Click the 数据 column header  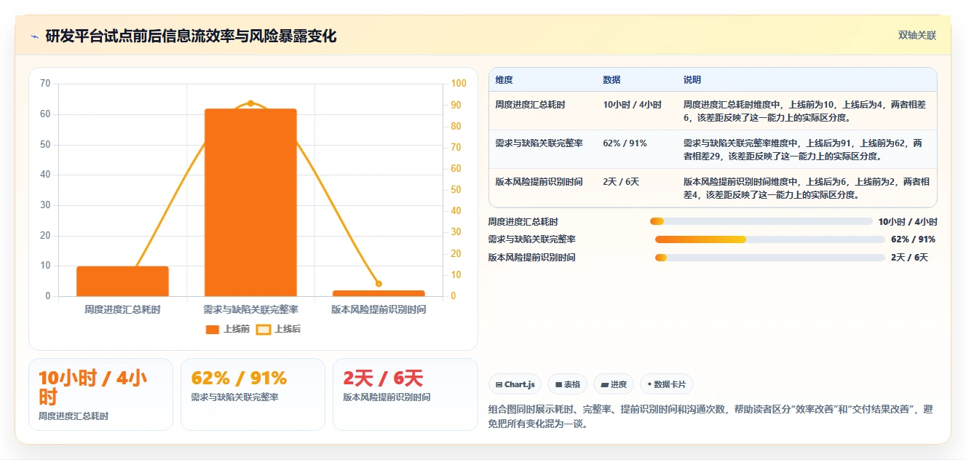pos(611,80)
